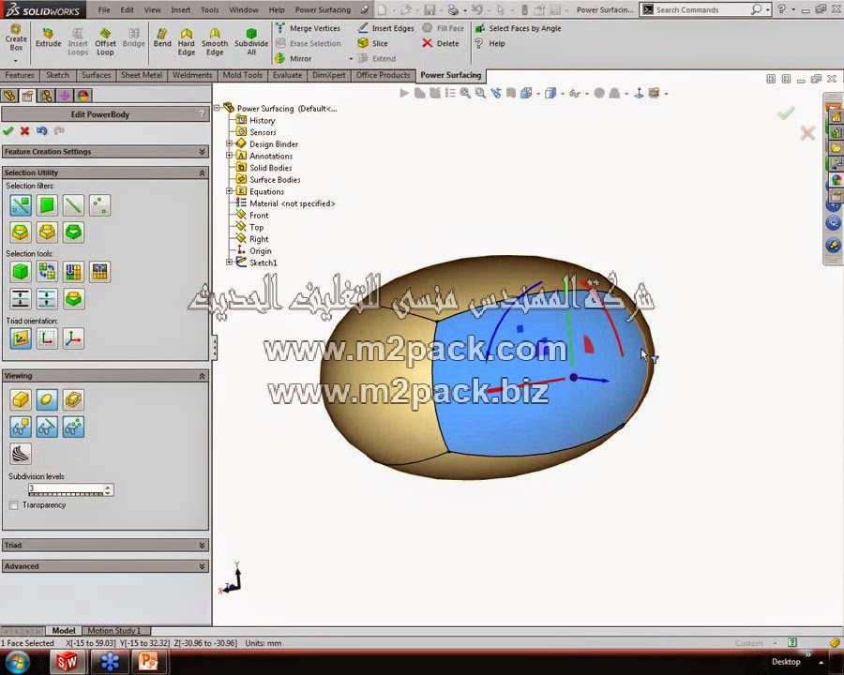844x675 pixels.
Task: Toggle second triad orientation mode
Action: pos(47,338)
